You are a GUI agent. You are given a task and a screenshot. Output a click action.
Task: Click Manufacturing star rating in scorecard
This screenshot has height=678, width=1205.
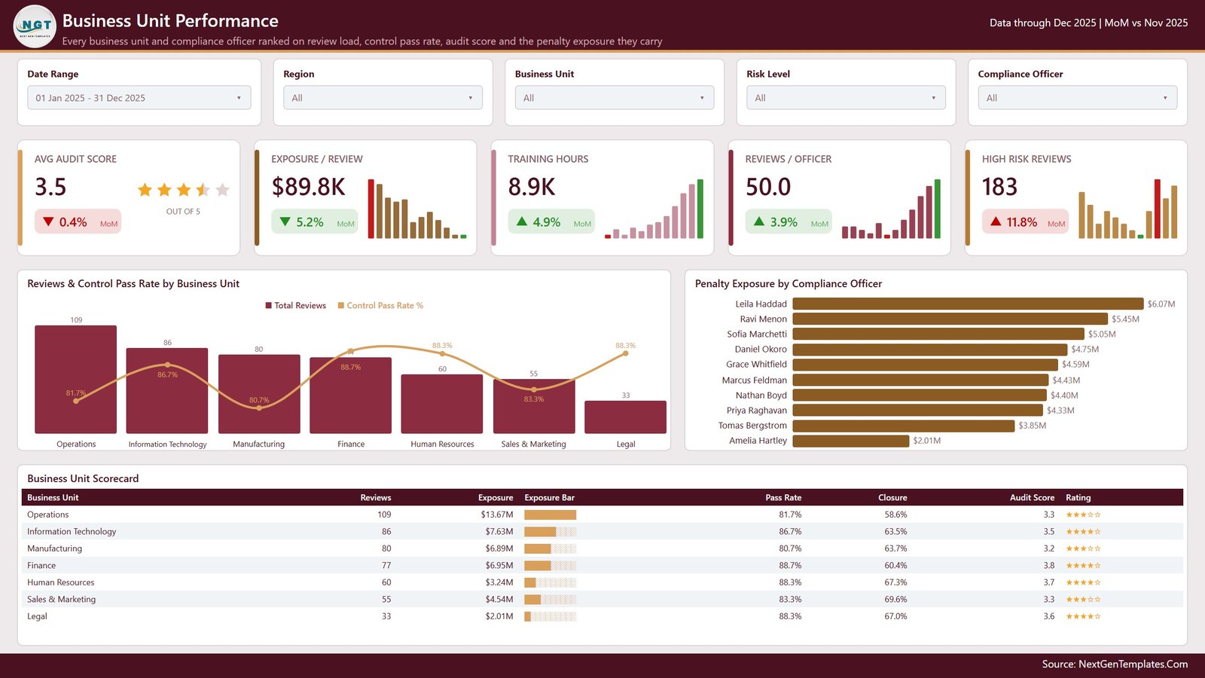click(1083, 548)
